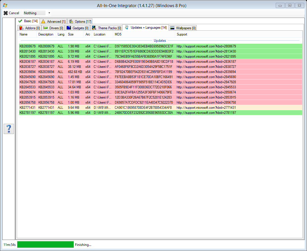The height and width of the screenshot is (251, 307).
Task: Sort by the MD5 column header
Action: click(x=144, y=34)
